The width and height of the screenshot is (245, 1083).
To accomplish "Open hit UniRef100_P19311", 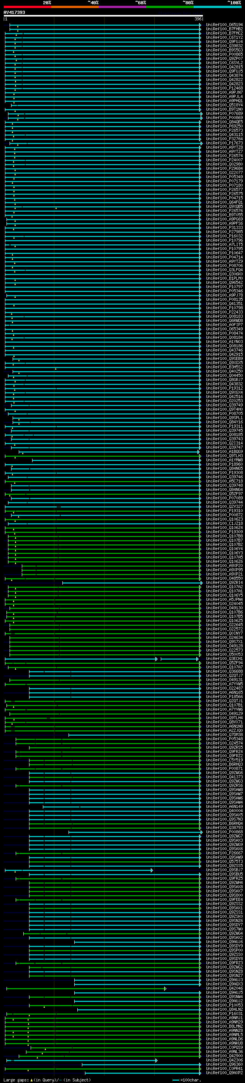I will pyautogui.click(x=224, y=426).
